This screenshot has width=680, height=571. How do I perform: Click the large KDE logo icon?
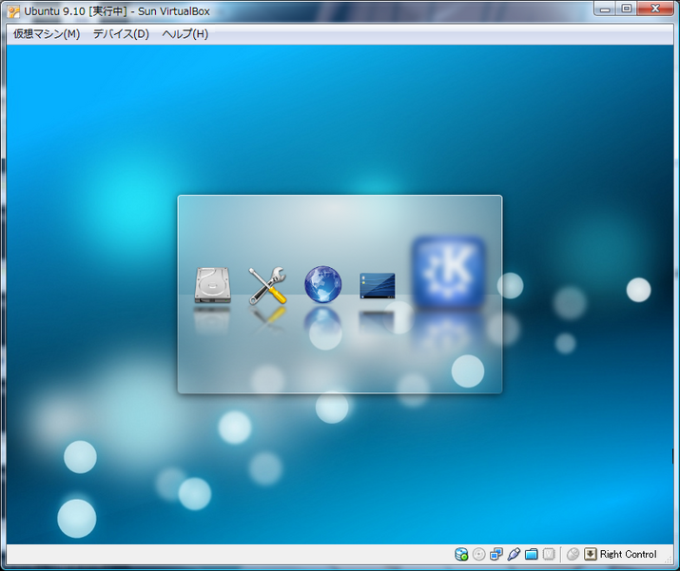point(448,271)
